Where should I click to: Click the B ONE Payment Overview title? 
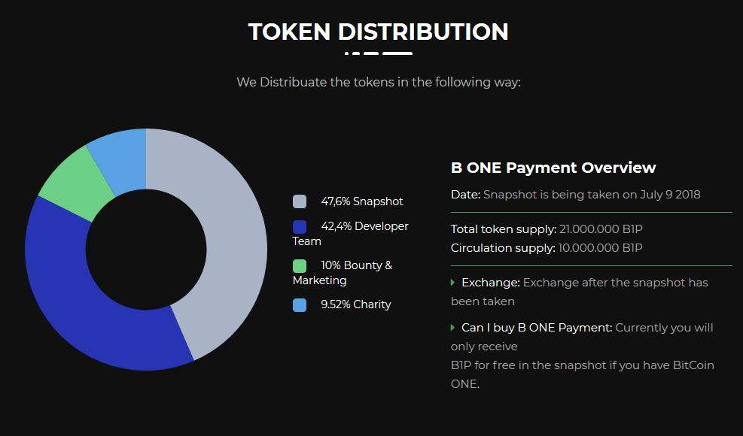[x=553, y=168]
